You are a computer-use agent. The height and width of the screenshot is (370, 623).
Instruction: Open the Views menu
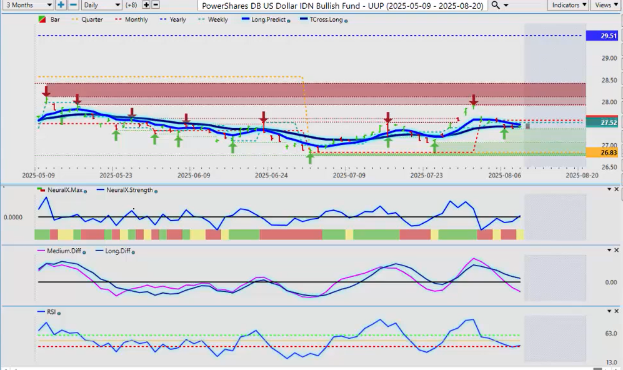click(605, 5)
